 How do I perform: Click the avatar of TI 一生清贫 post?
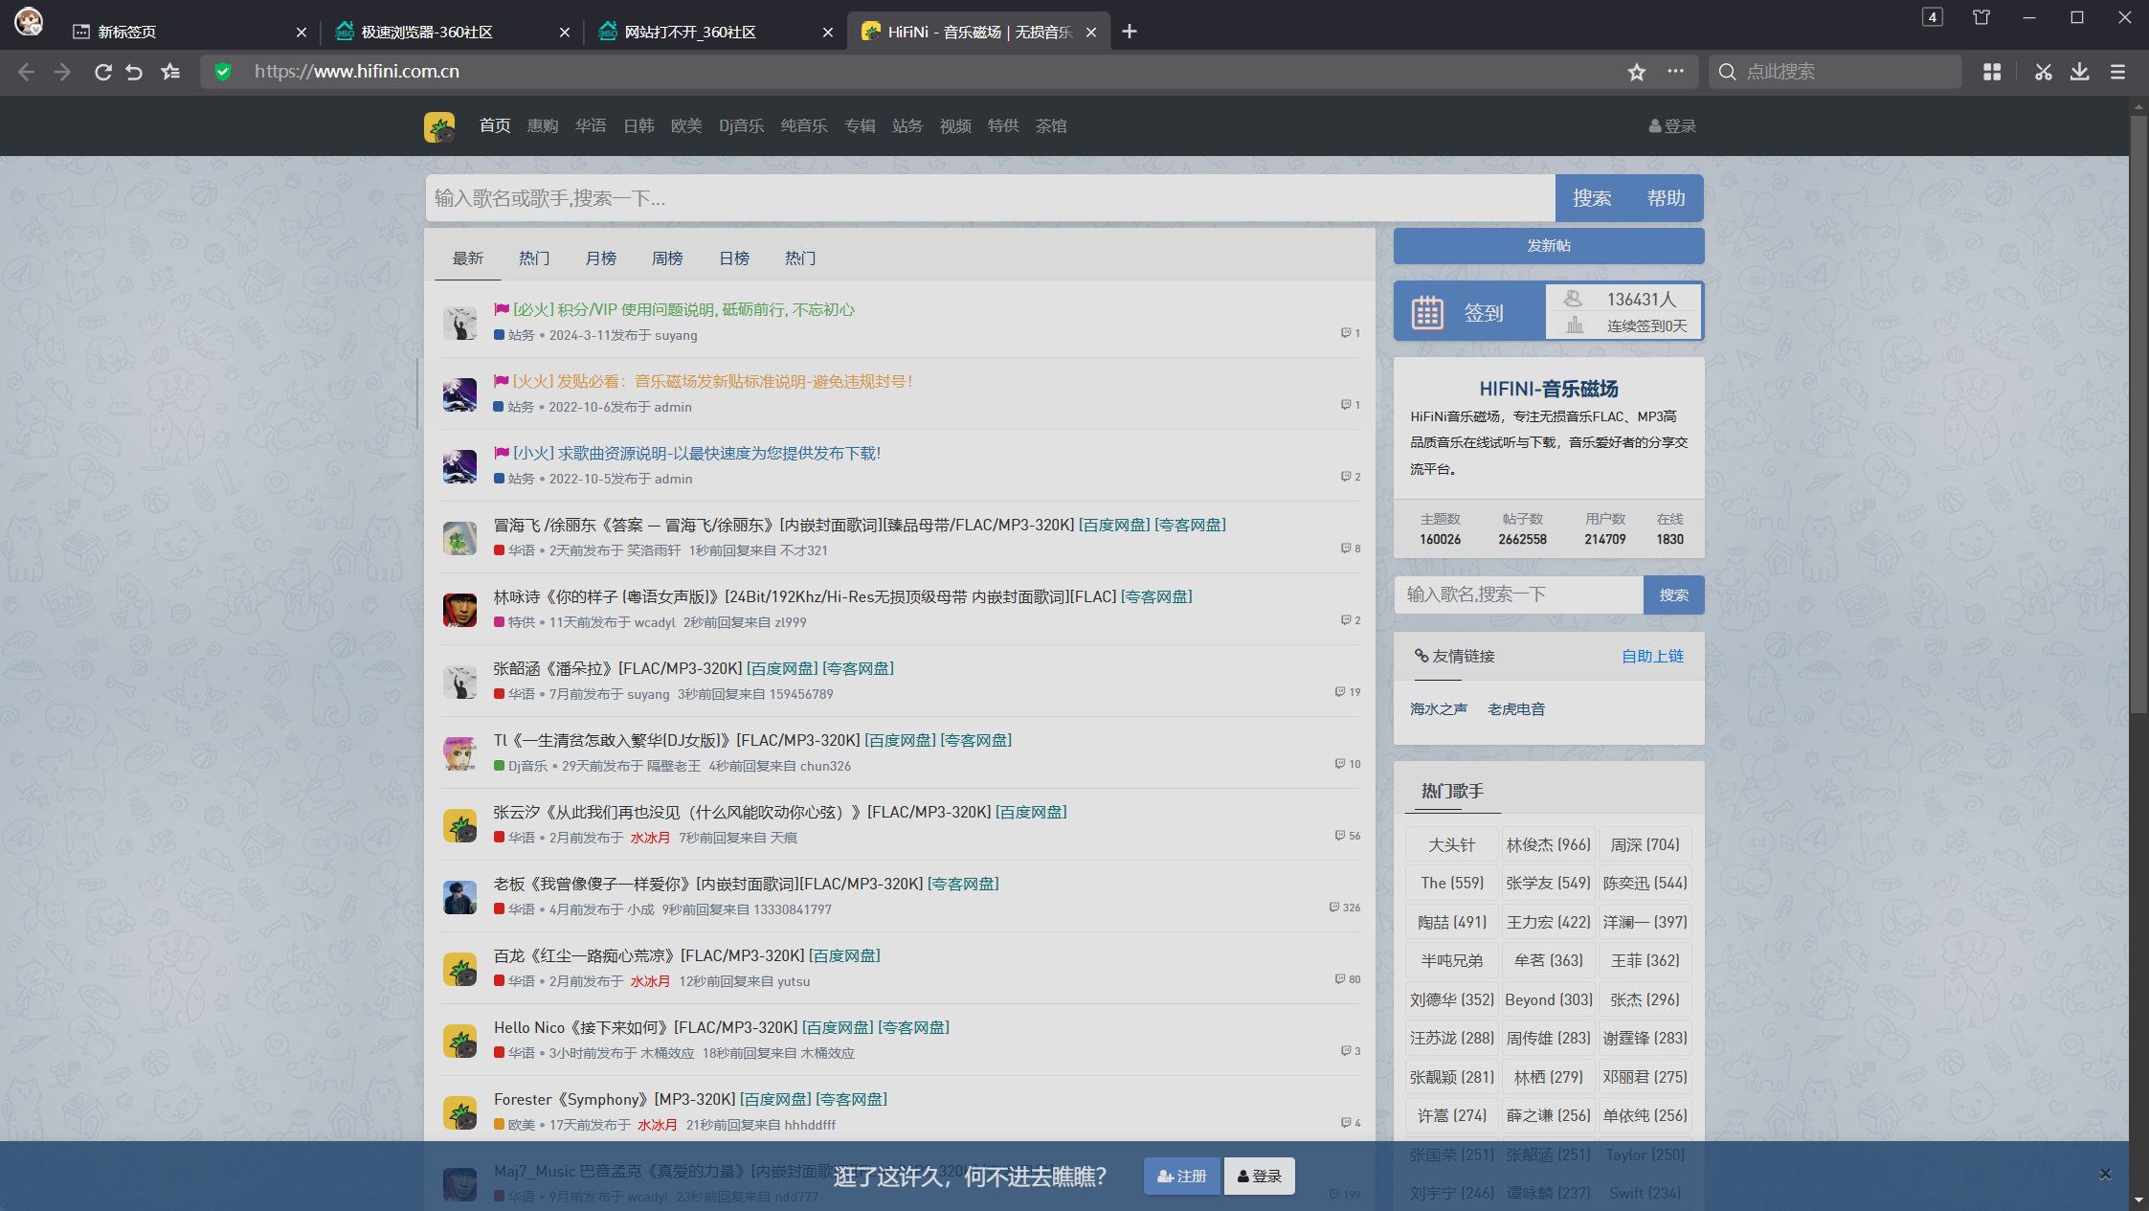tap(459, 753)
